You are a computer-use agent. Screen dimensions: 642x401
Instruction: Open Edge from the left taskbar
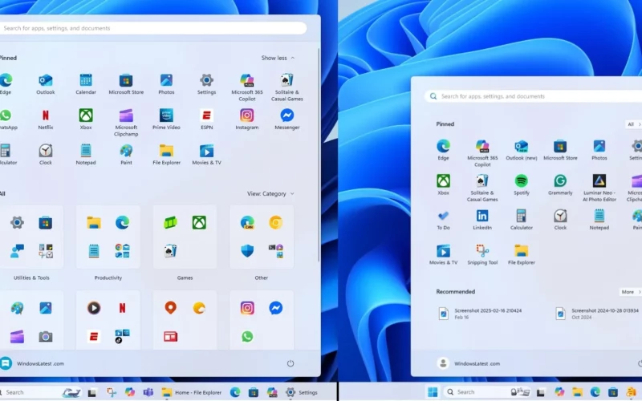tap(235, 392)
